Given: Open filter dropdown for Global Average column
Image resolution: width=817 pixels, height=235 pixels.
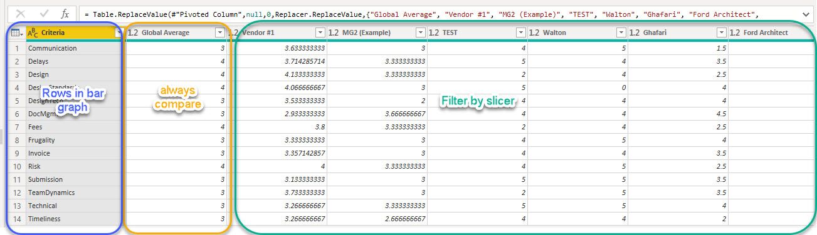Looking at the screenshot, I should coord(219,32).
